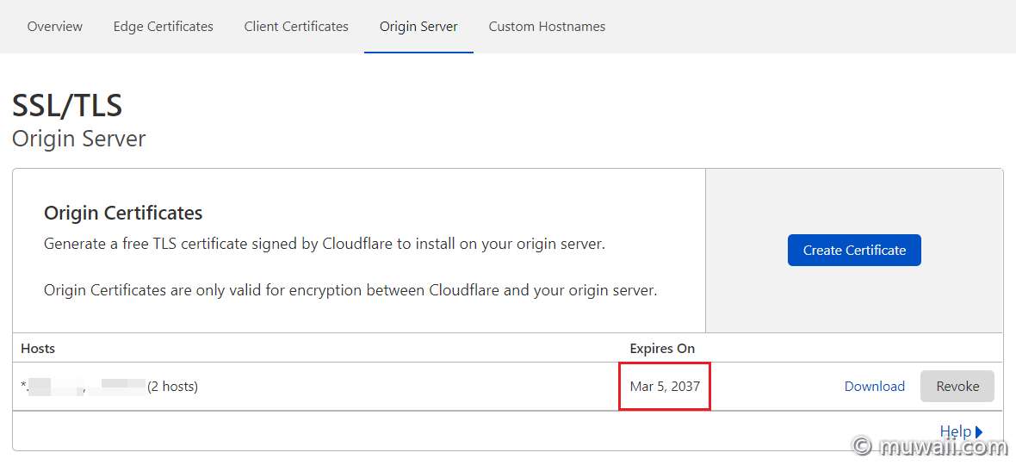1016x465 pixels.
Task: Click the Mar 5, 2037 expiry date
Action: (665, 386)
